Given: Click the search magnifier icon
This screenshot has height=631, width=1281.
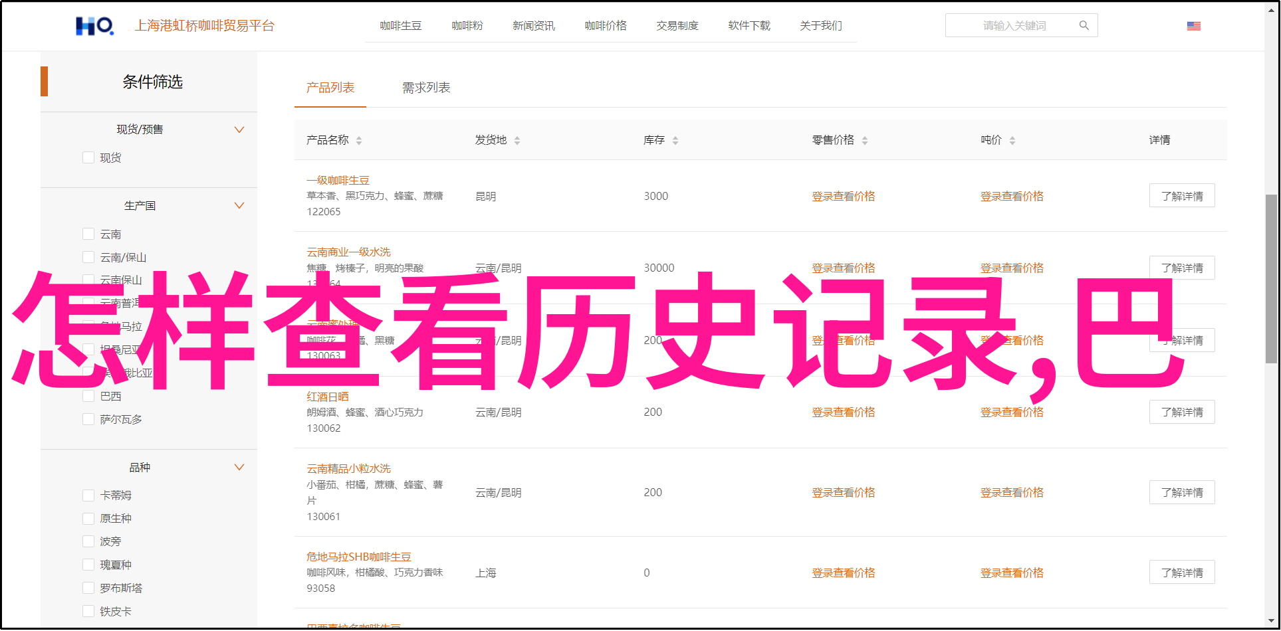Looking at the screenshot, I should (x=1084, y=25).
